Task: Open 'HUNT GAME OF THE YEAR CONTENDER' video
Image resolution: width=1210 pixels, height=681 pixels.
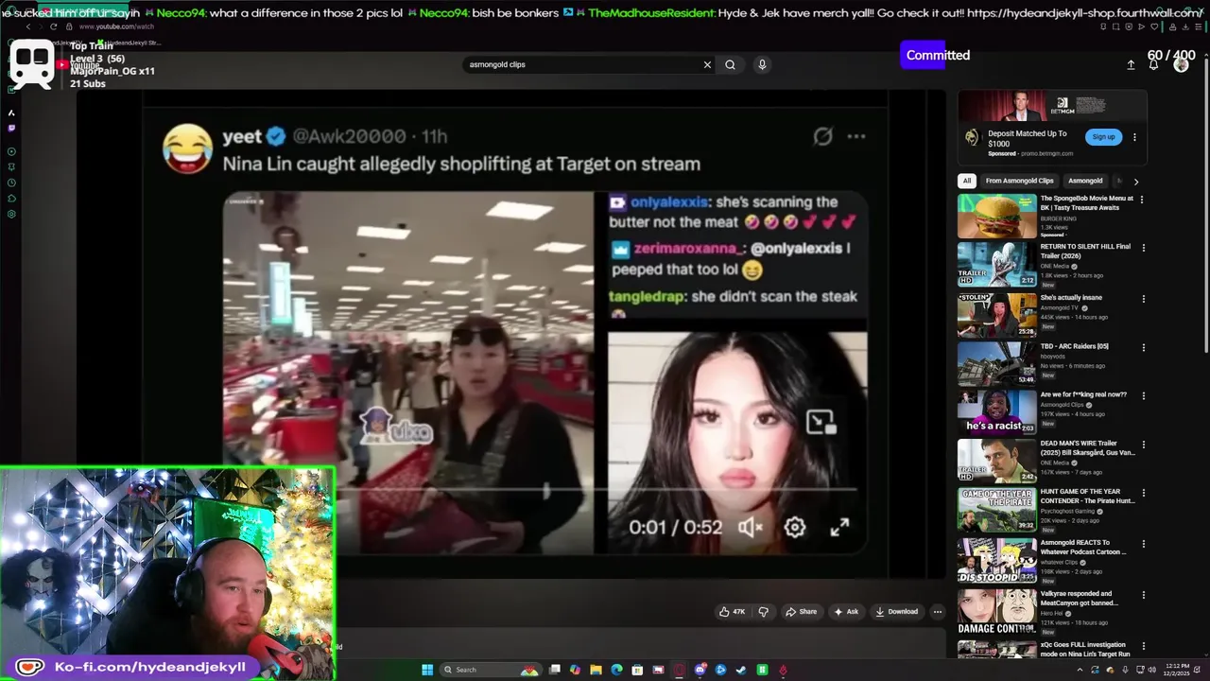Action: coord(997,509)
